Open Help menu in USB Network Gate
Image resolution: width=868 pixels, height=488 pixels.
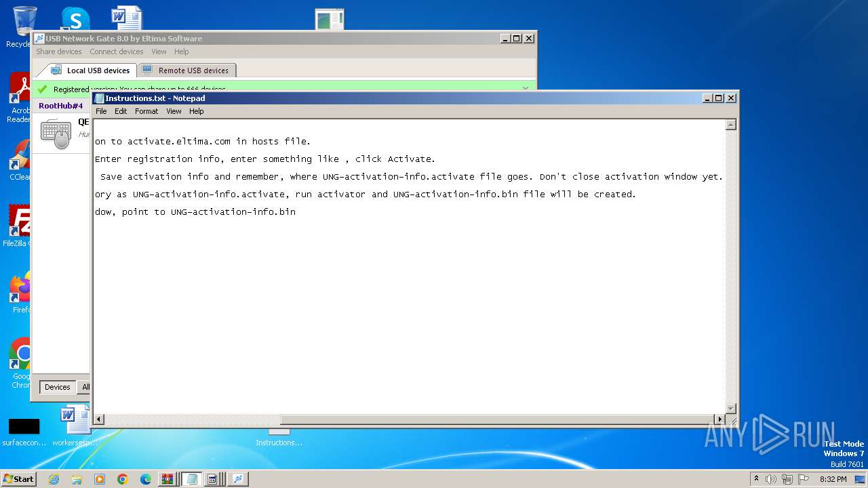181,52
